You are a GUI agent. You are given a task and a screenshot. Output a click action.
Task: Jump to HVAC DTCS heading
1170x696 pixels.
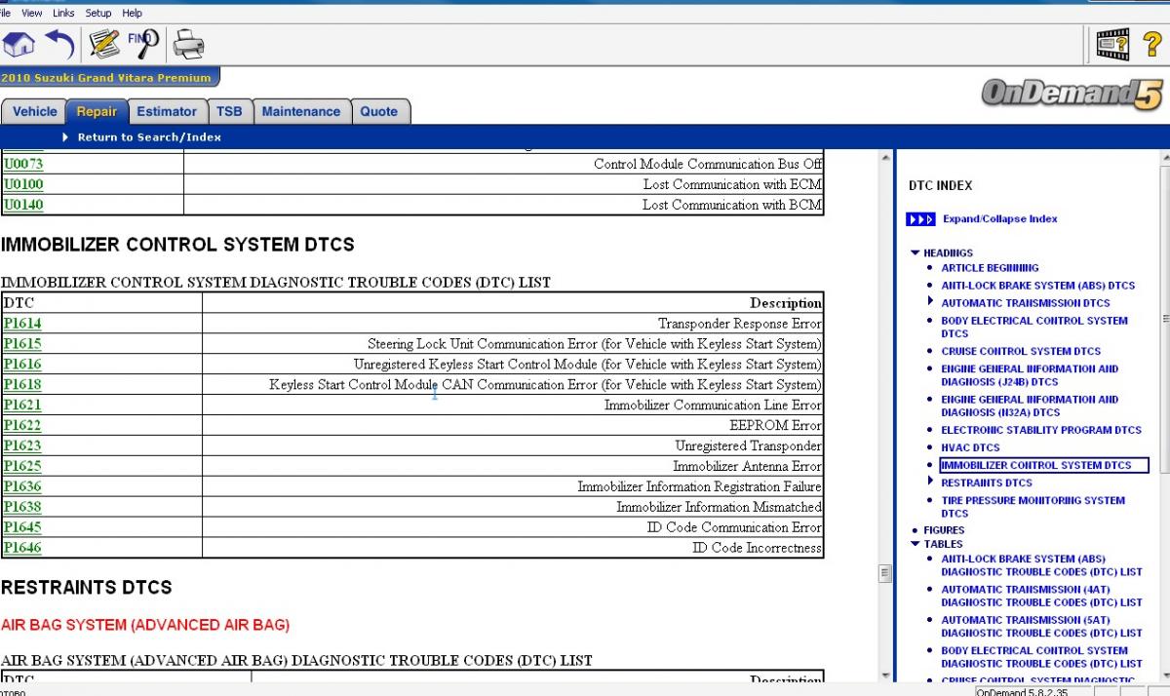970,447
